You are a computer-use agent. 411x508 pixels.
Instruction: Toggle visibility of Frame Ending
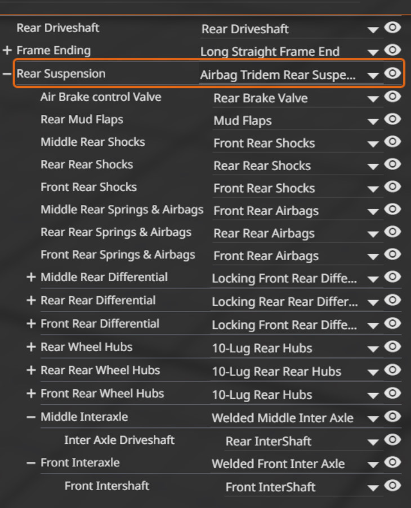392,51
